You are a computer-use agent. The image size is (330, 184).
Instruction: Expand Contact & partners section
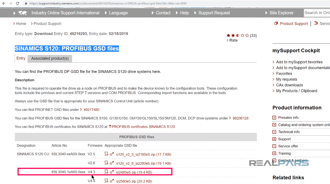click(x=274, y=161)
